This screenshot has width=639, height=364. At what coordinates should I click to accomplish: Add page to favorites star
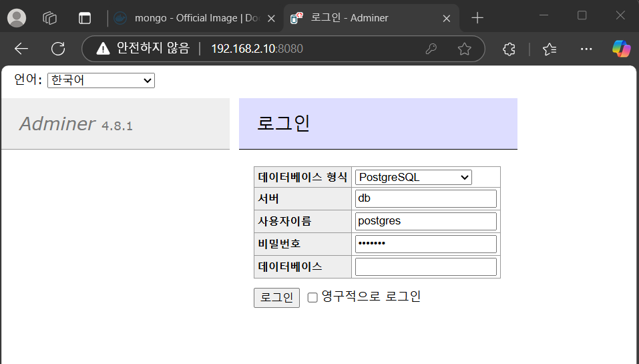464,49
